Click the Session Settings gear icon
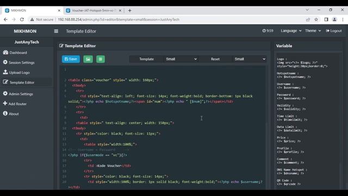This screenshot has height=196, width=348. tap(5, 62)
